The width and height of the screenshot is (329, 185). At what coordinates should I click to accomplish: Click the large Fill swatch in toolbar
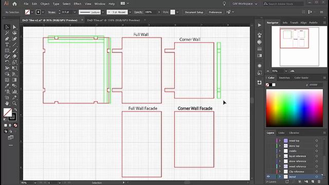point(8,113)
